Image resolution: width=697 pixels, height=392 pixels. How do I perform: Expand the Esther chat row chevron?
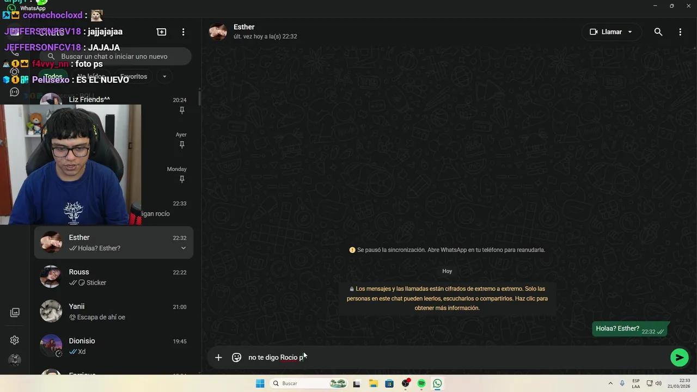coord(183,248)
